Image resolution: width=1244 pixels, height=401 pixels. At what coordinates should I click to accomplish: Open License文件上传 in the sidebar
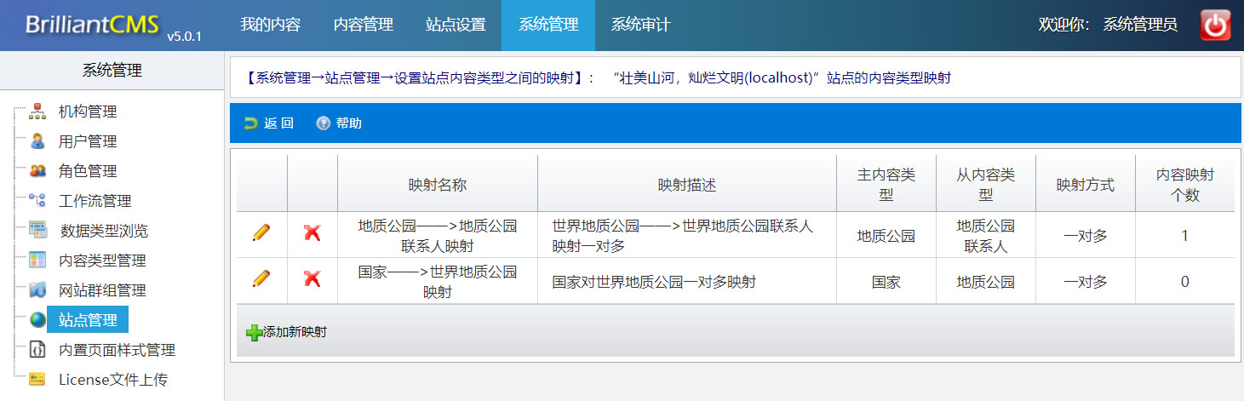(x=112, y=380)
